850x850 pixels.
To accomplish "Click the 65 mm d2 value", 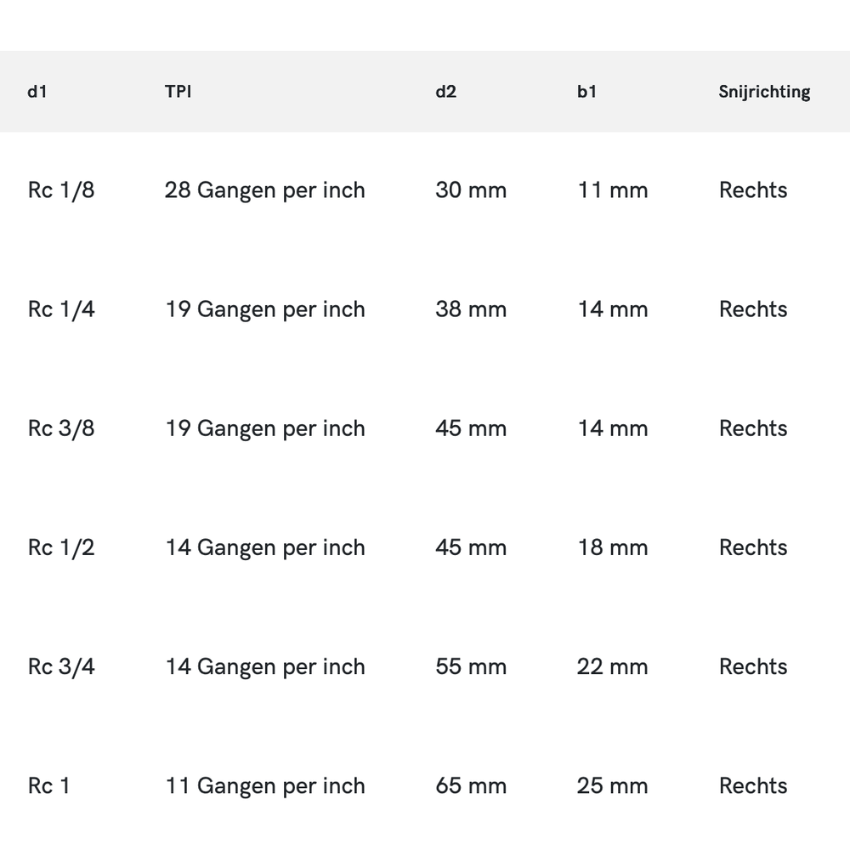I will click(471, 786).
